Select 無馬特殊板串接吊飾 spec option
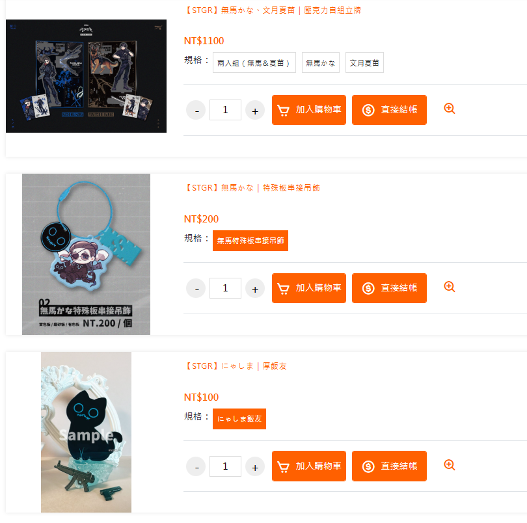Image resolution: width=527 pixels, height=523 pixels. 250,241
